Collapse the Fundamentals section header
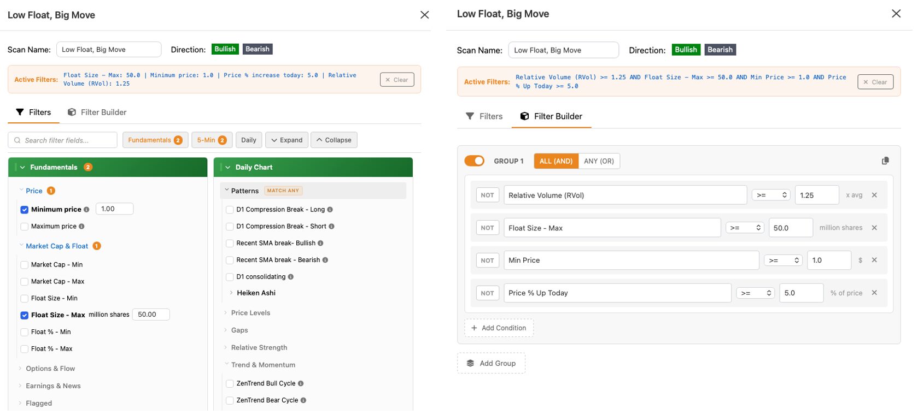918x415 pixels. 108,167
